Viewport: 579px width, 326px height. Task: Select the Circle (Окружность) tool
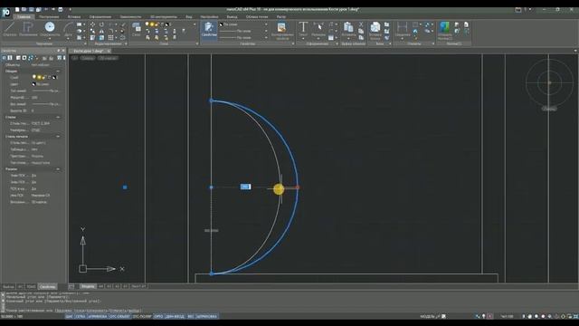tap(50, 29)
